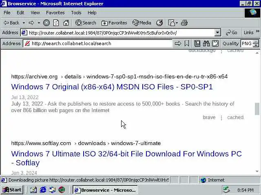Viewport: 261px width, 195px height.
Task: Click the Forward arrow button
Action: point(31,23)
